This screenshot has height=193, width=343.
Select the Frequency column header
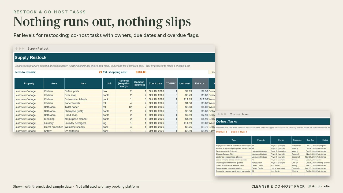pos(298,140)
